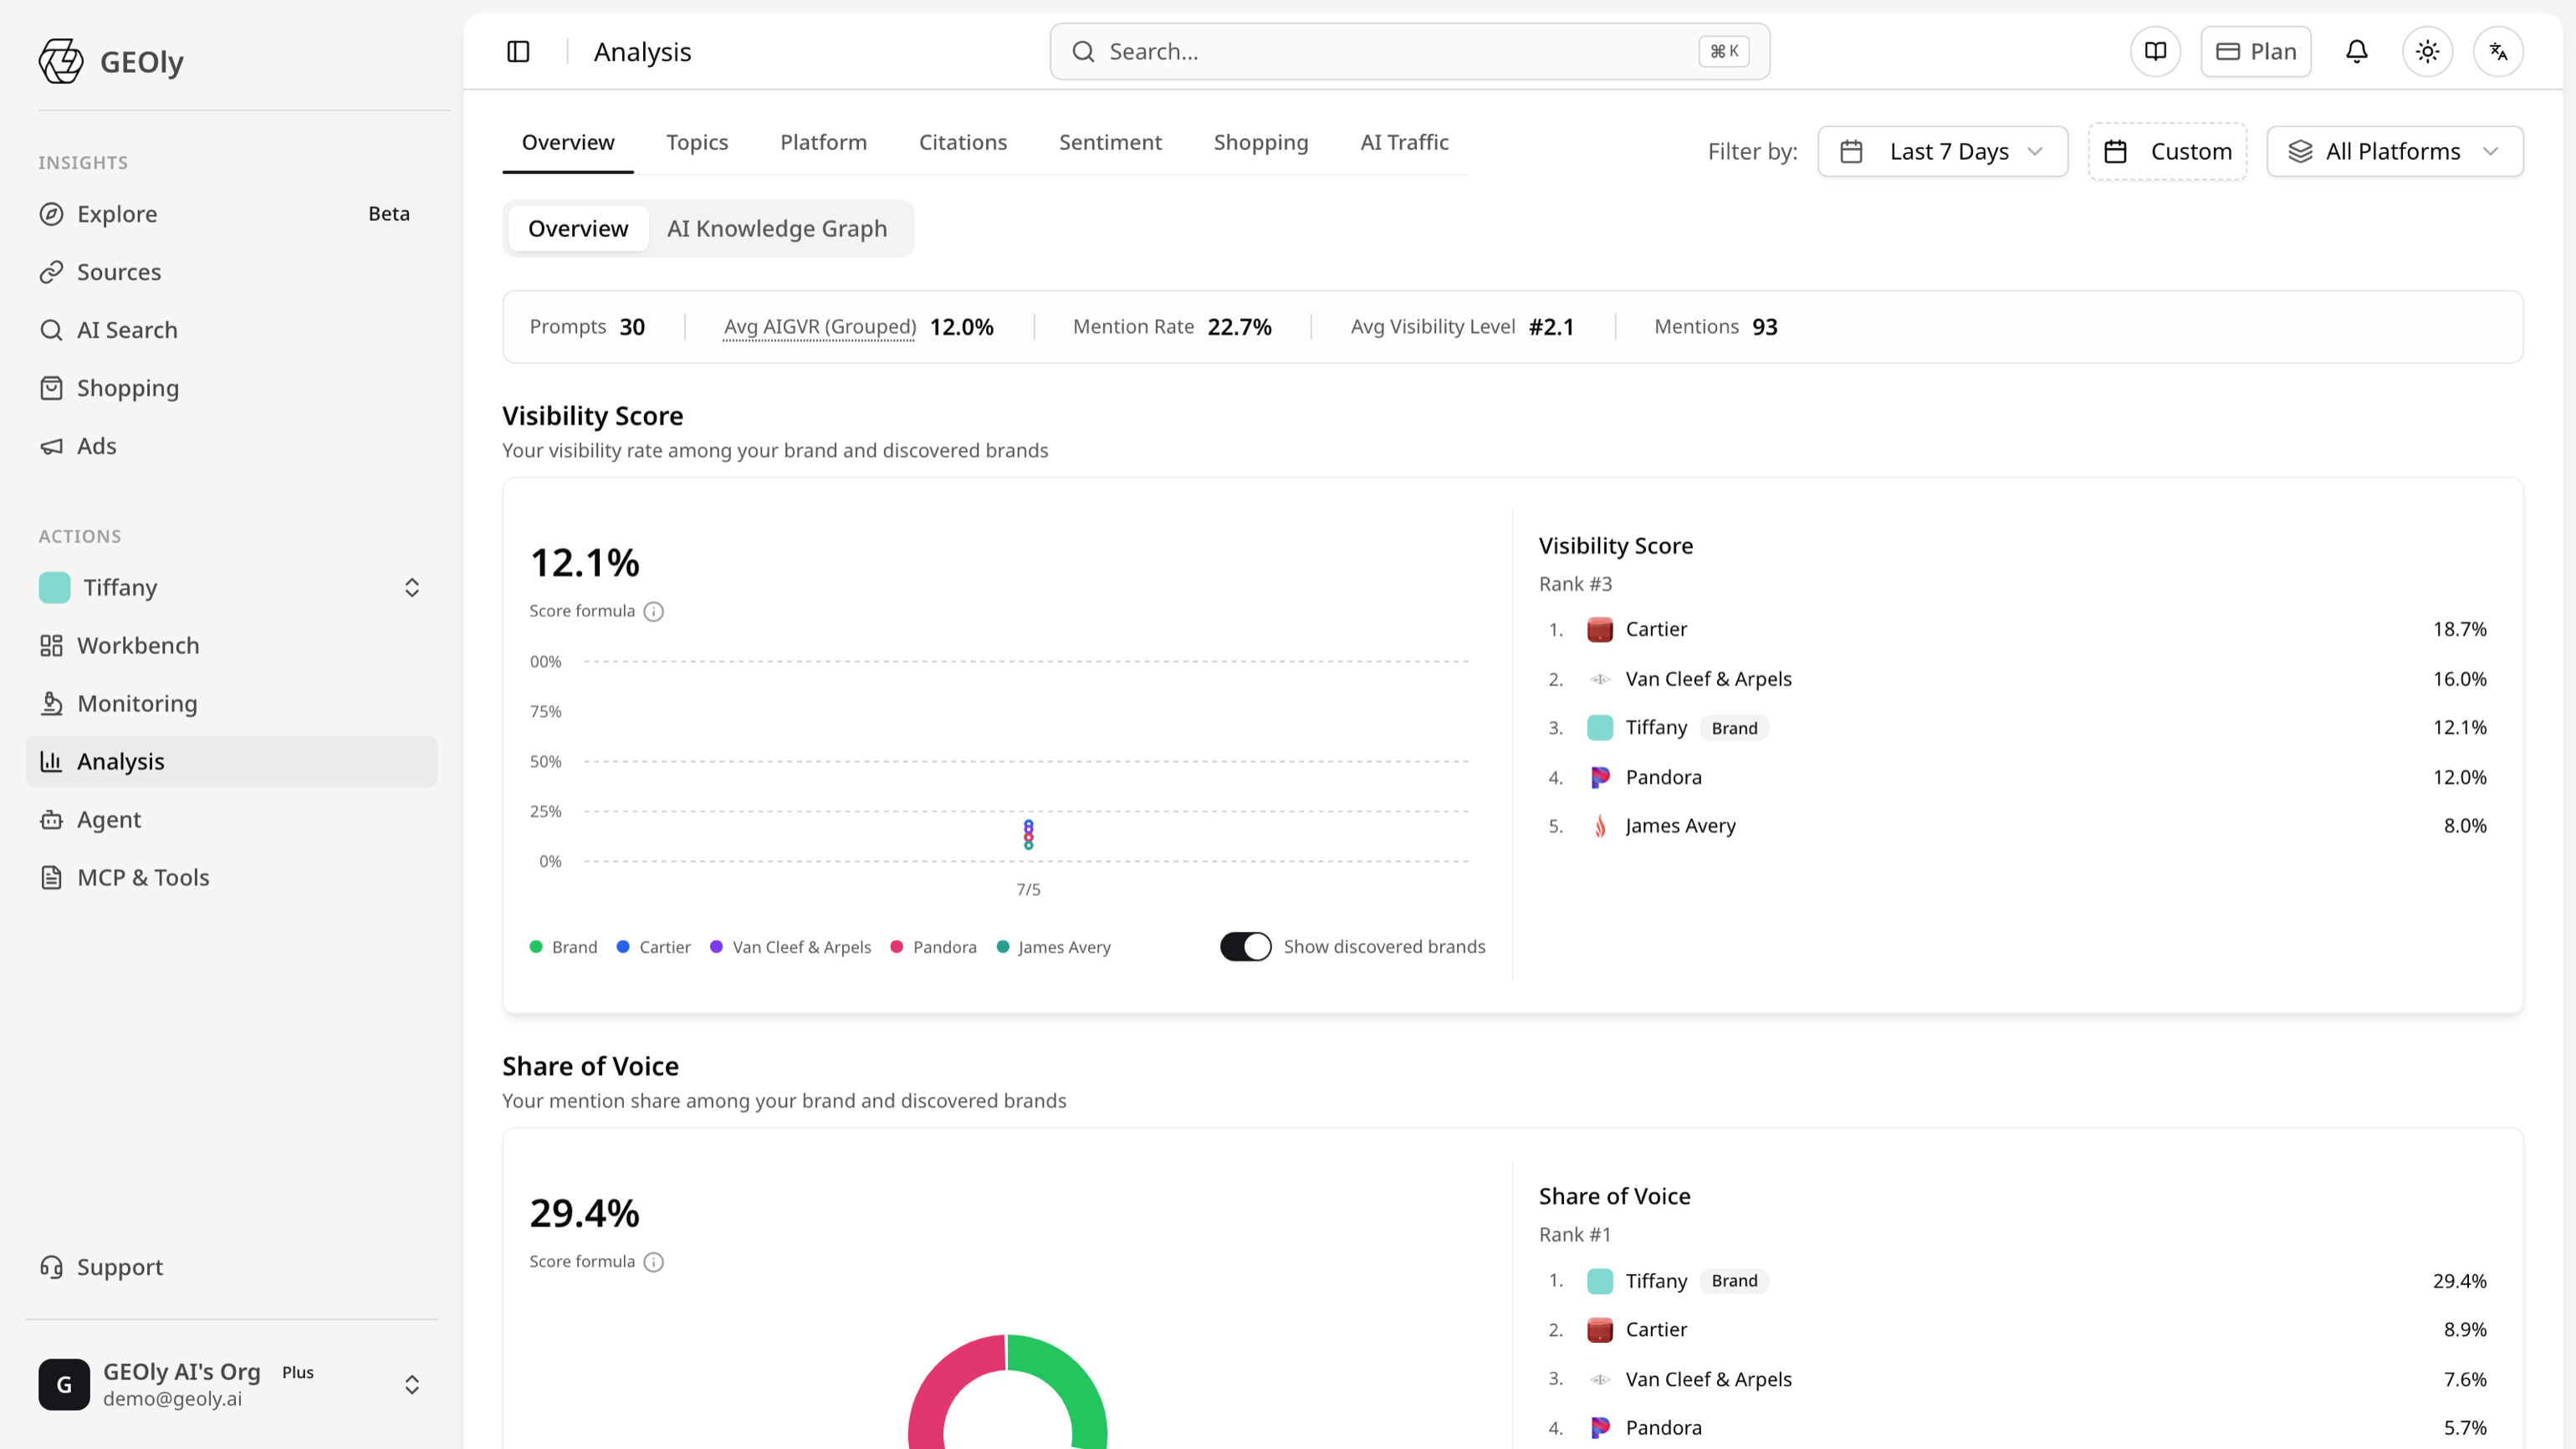The width and height of the screenshot is (2576, 1449).
Task: Open AI Search in the sidebar
Action: (x=232, y=330)
